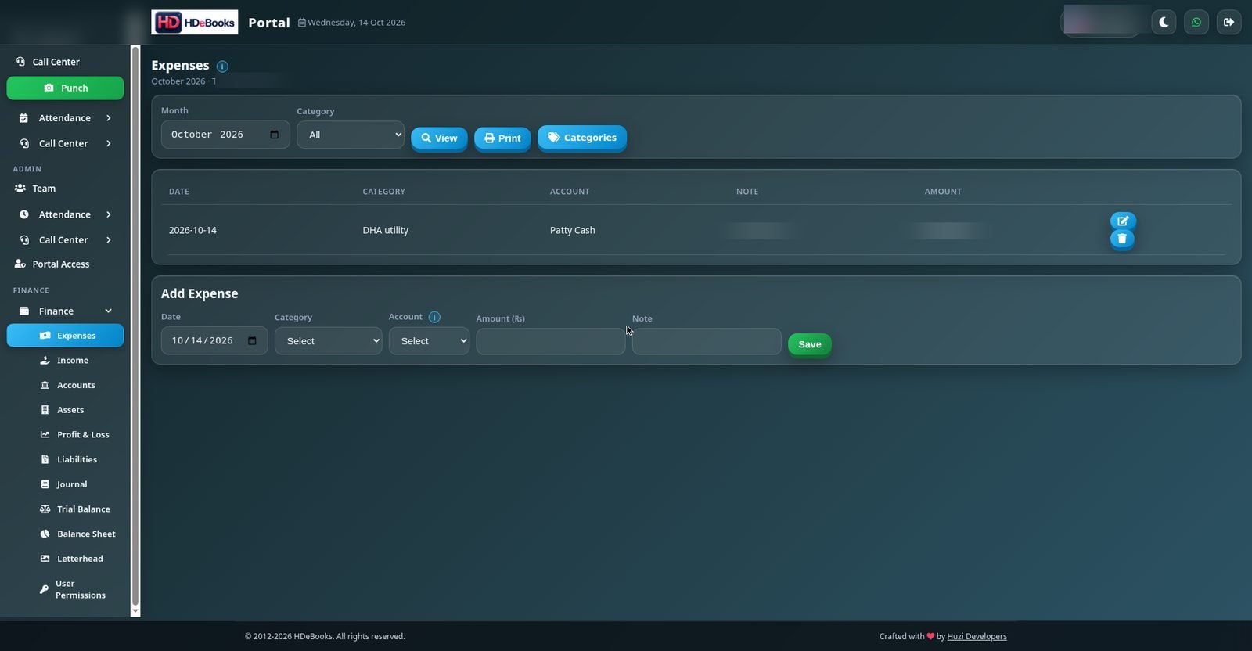This screenshot has height=651, width=1252.
Task: Click the HDeBooks logo
Action: (x=194, y=22)
